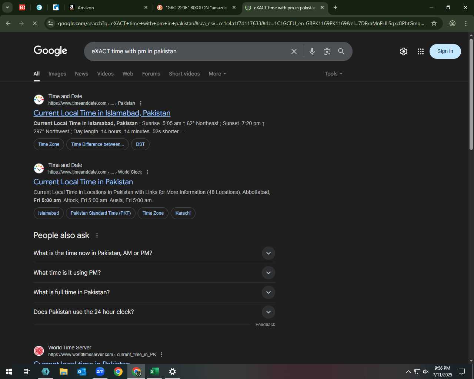Image resolution: width=474 pixels, height=379 pixels.
Task: Open more options for World Time Server result
Action: (161, 355)
